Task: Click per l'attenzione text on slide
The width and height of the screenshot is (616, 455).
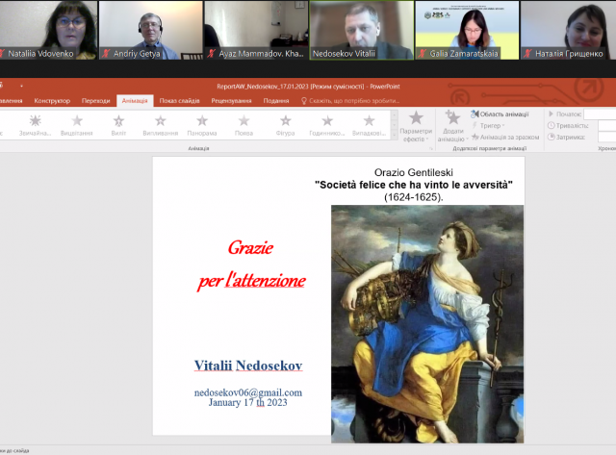Action: (x=251, y=281)
